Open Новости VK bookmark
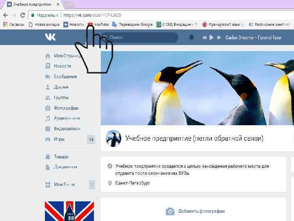This screenshot has height=221, width=294. coord(73,25)
